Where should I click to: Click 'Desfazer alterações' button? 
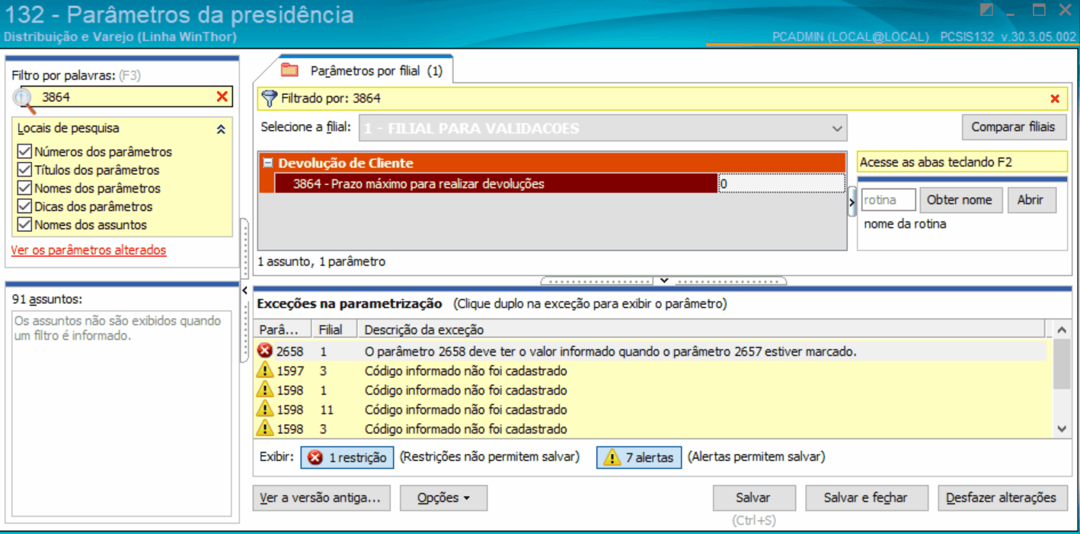click(1002, 498)
